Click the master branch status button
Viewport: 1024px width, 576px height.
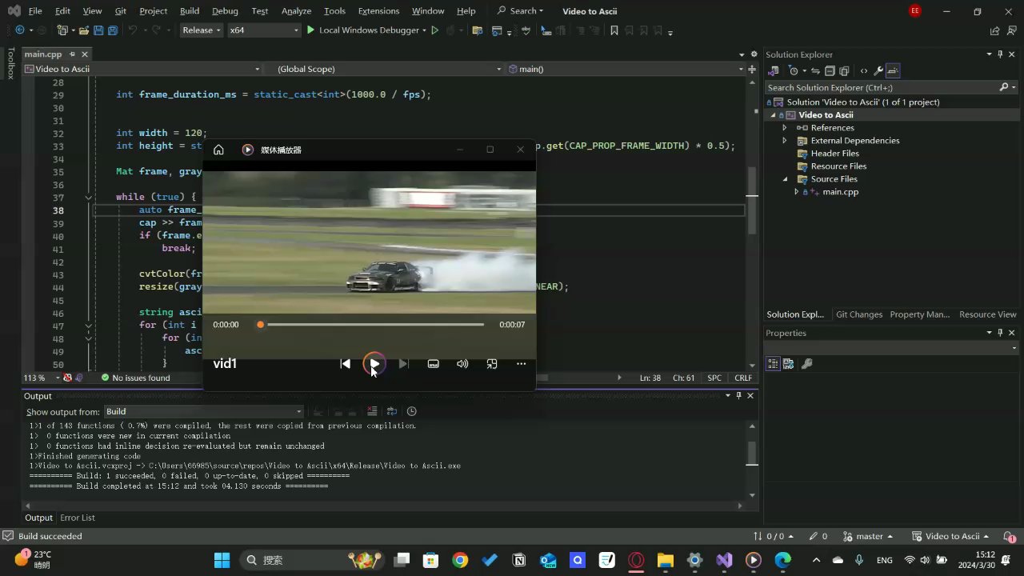tap(868, 536)
